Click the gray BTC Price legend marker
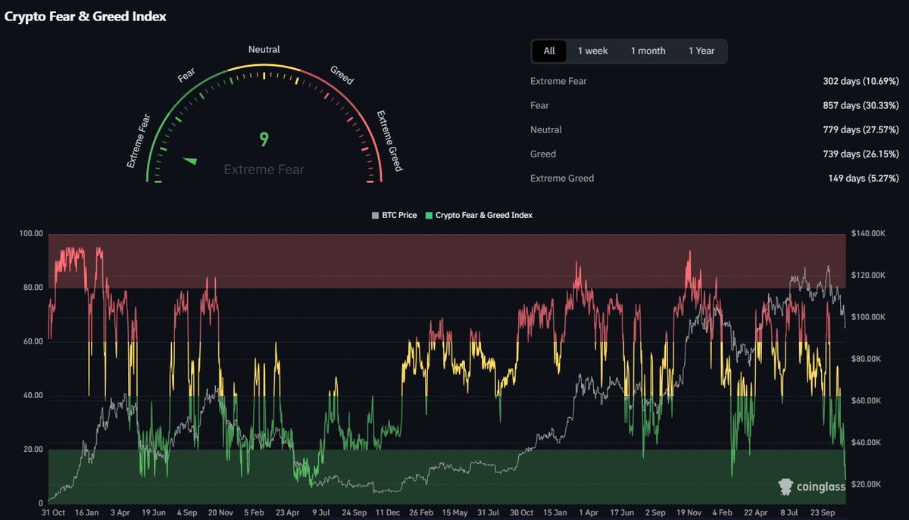 (x=374, y=215)
